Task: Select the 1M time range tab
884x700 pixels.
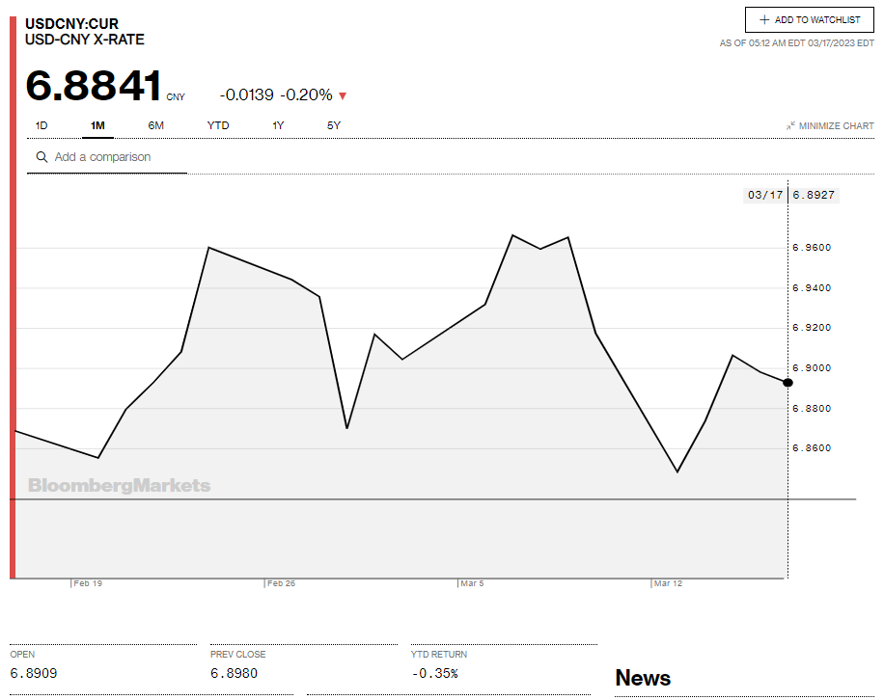Action: (x=97, y=125)
